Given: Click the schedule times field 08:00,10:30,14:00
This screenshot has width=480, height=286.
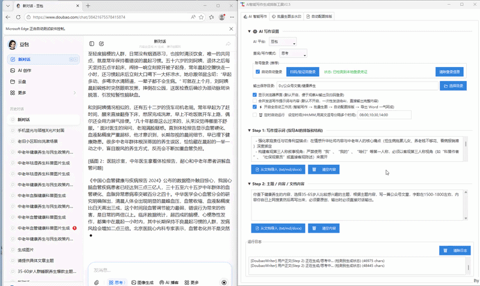Looking at the screenshot, I should click(x=384, y=115).
